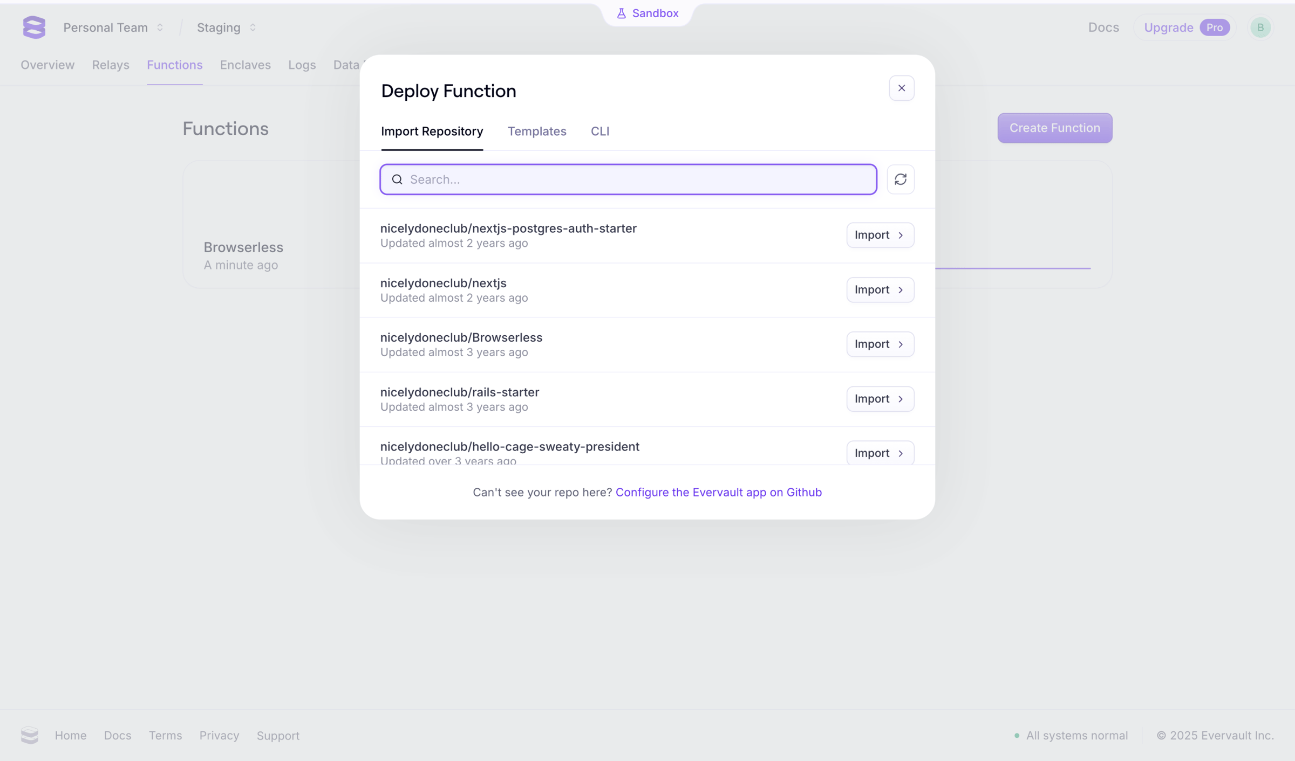1295x761 pixels.
Task: Click the Sandbox flask indicator
Action: click(x=647, y=13)
